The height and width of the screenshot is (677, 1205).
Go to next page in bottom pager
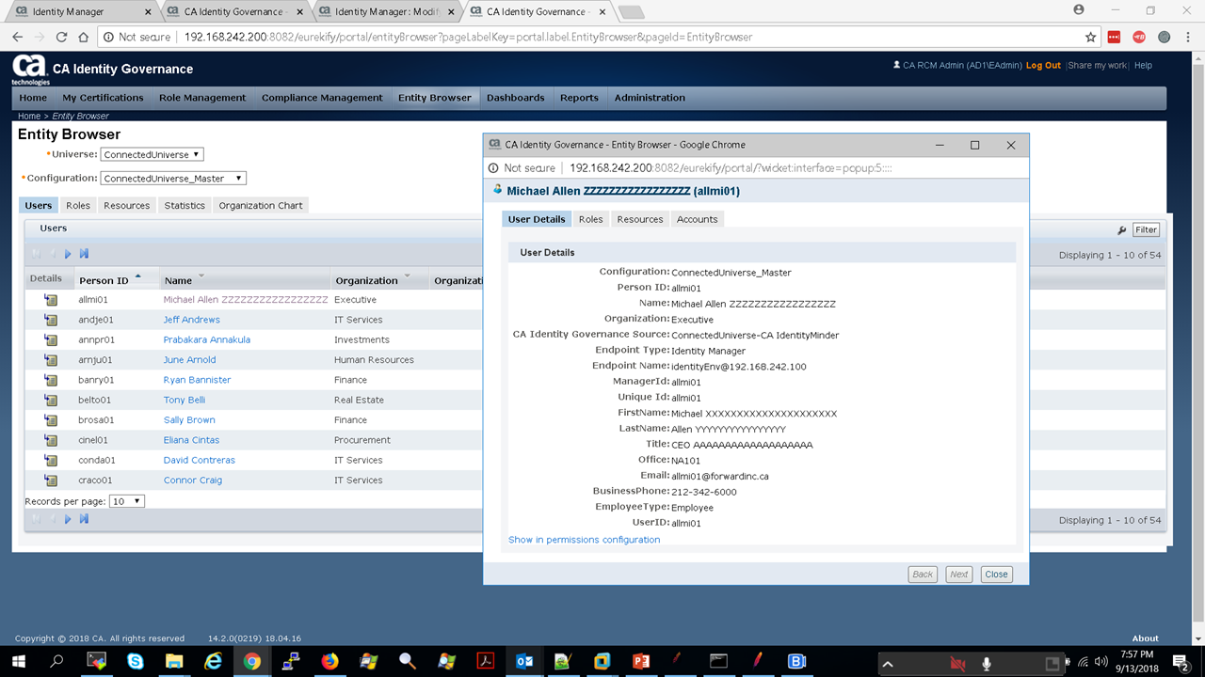coord(68,519)
